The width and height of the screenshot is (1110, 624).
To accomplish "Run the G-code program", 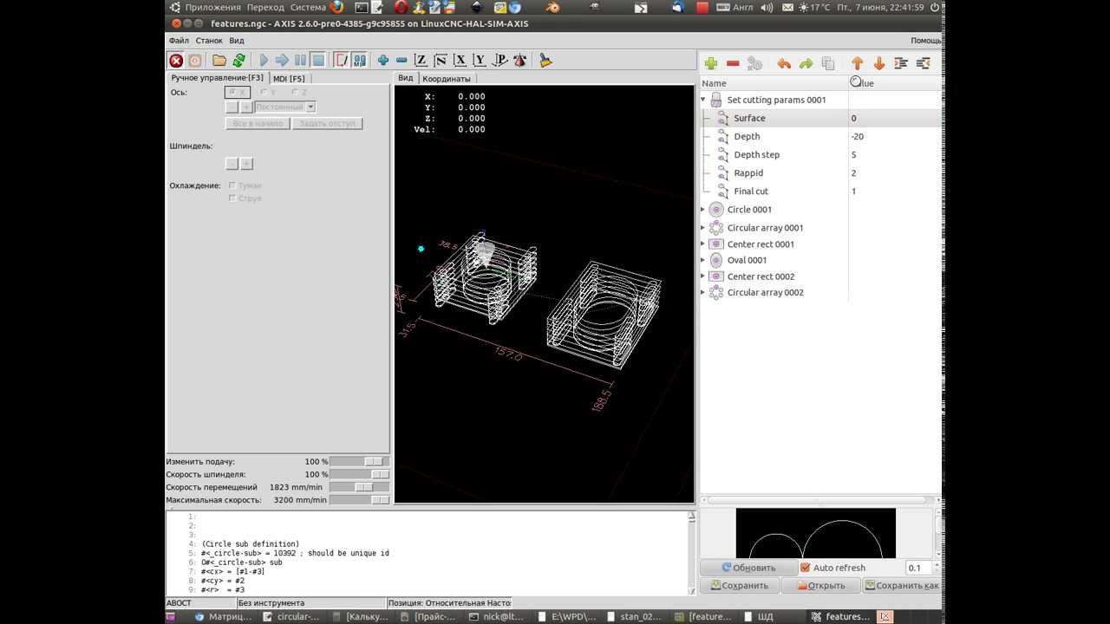I will [264, 61].
